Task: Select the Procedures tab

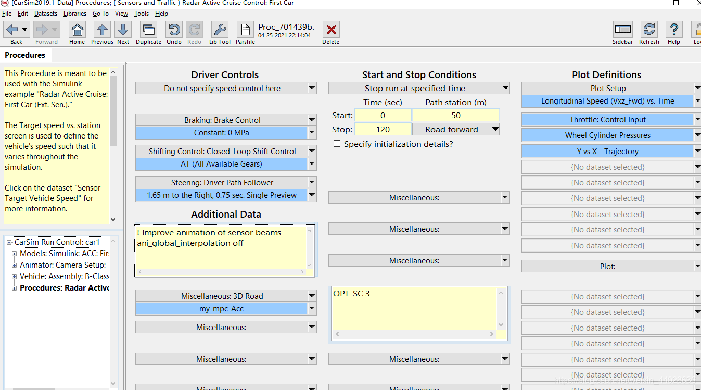Action: pyautogui.click(x=25, y=55)
